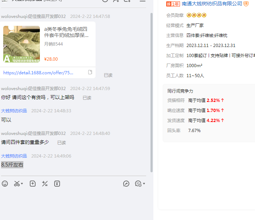Open the emoji picker in chat toolbar

(x=5, y=184)
